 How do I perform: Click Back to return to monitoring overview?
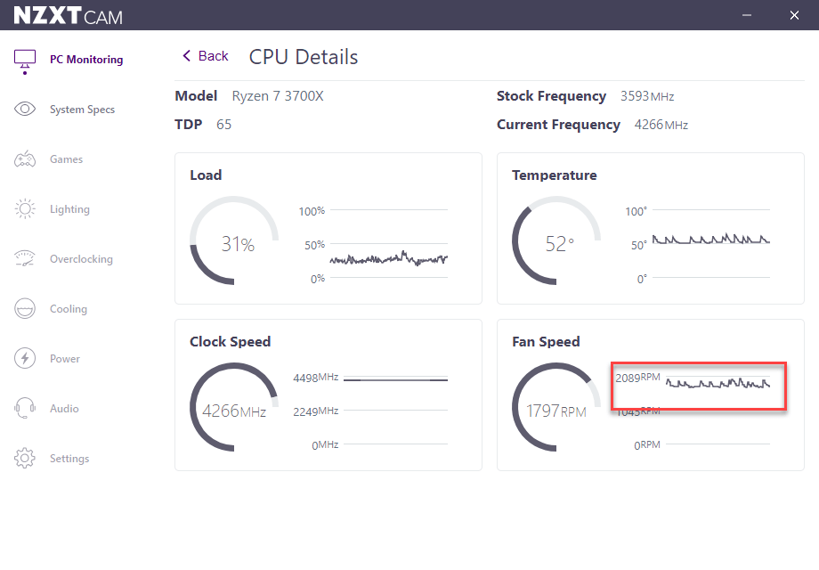click(x=205, y=55)
